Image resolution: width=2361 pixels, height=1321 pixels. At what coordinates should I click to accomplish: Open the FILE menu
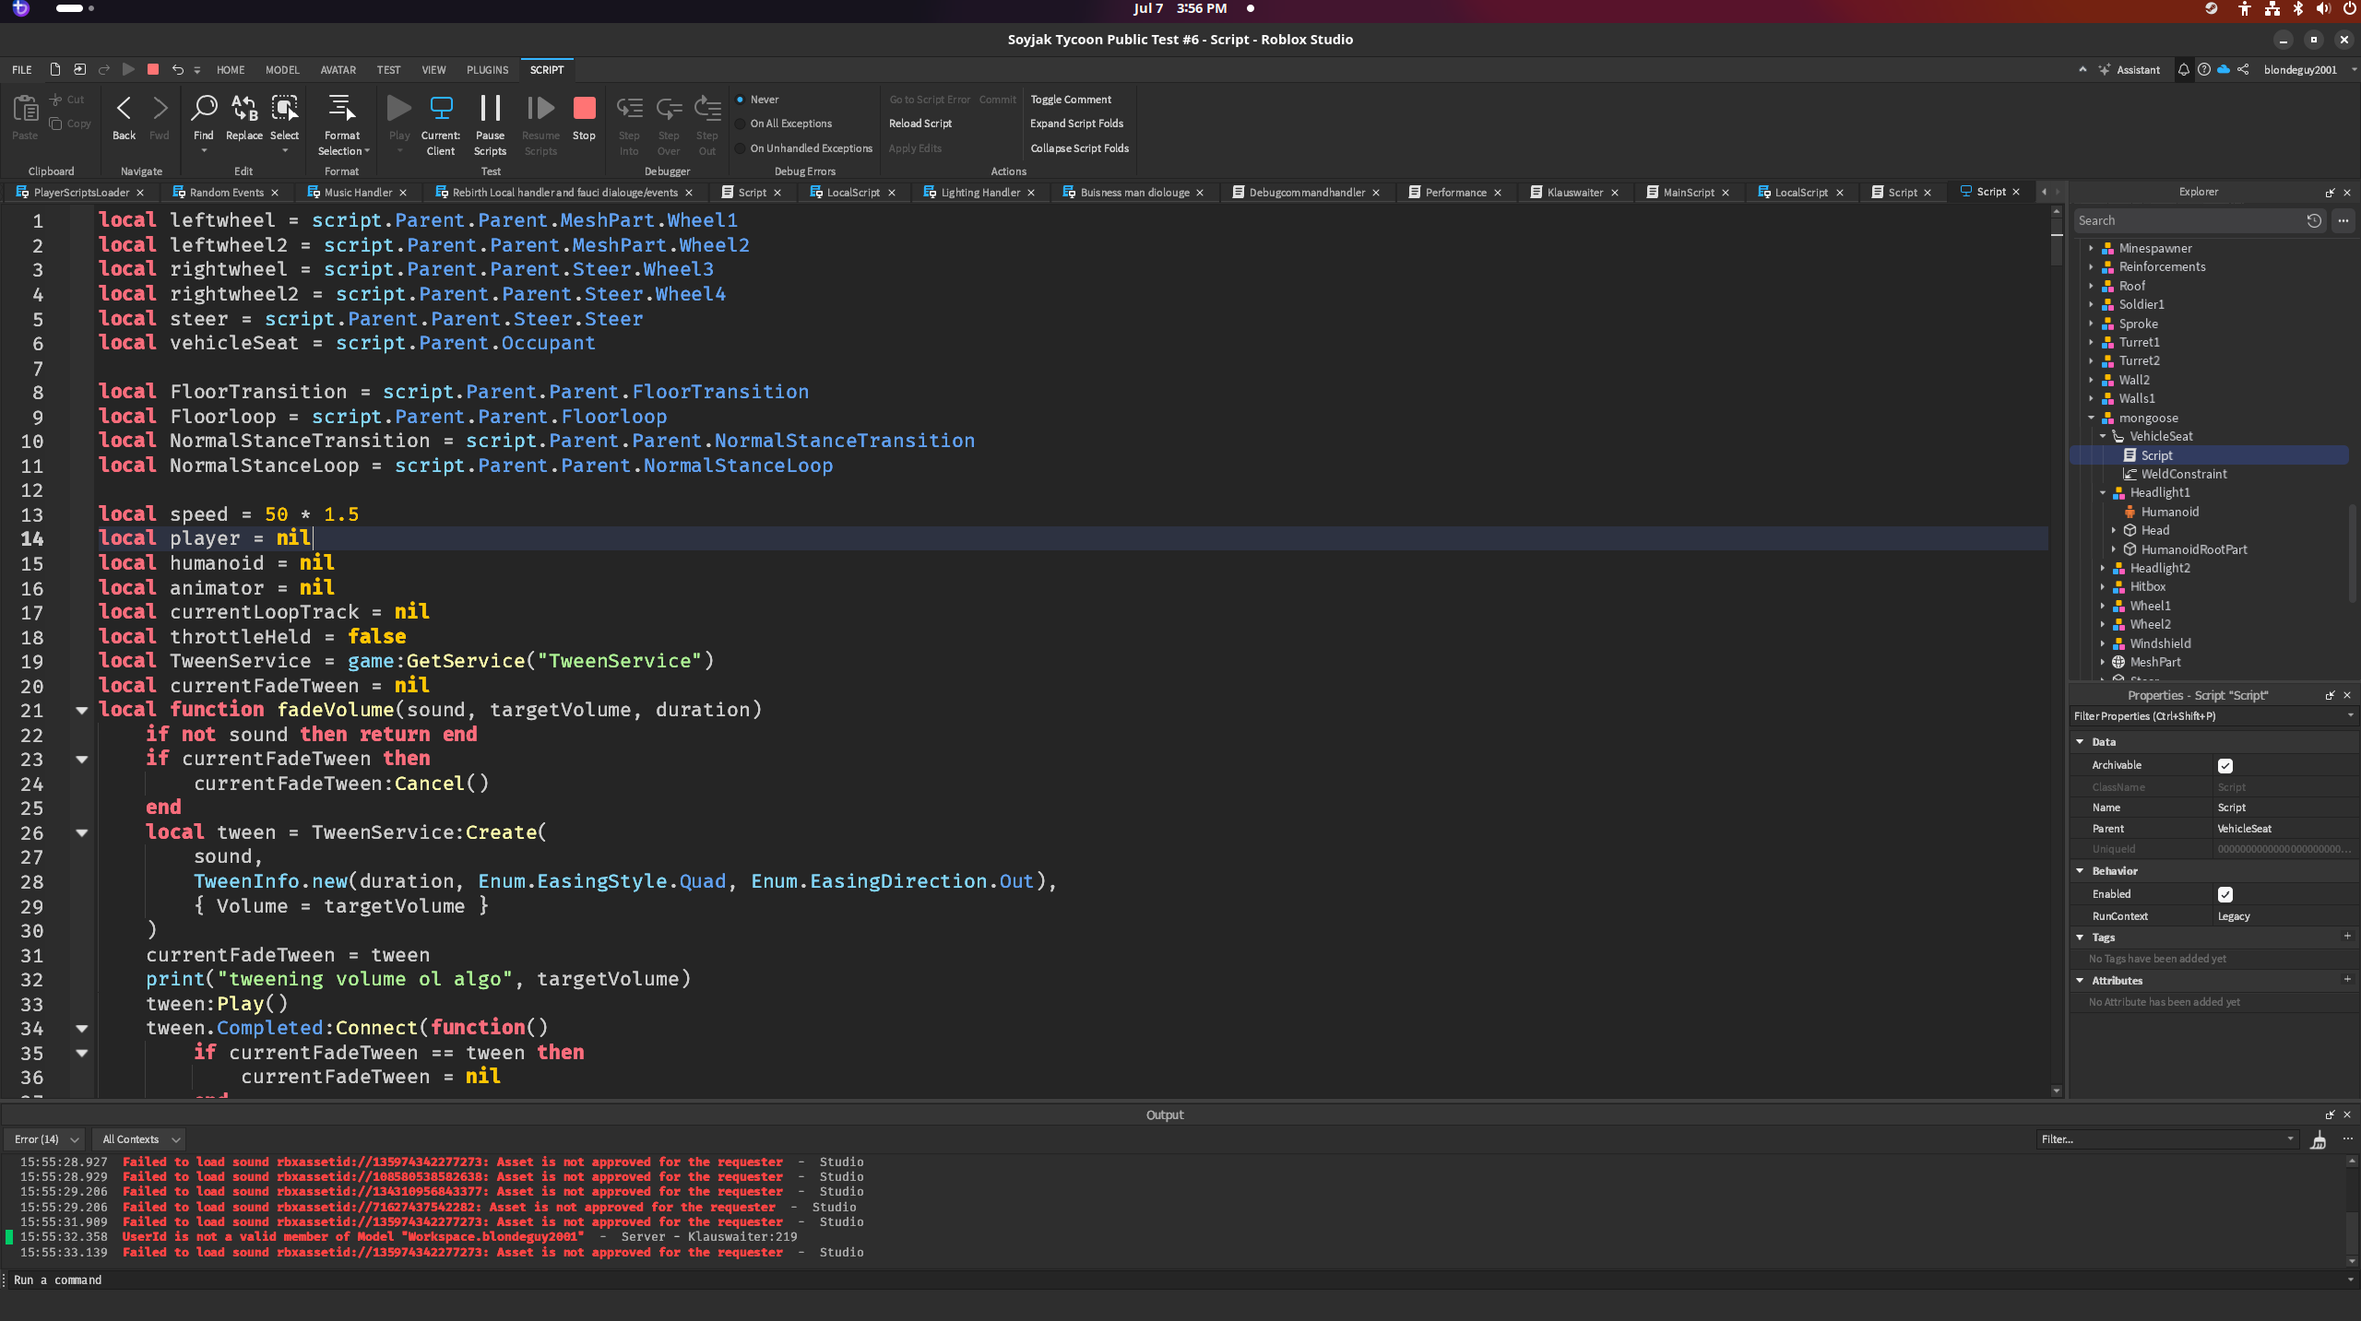(x=21, y=69)
